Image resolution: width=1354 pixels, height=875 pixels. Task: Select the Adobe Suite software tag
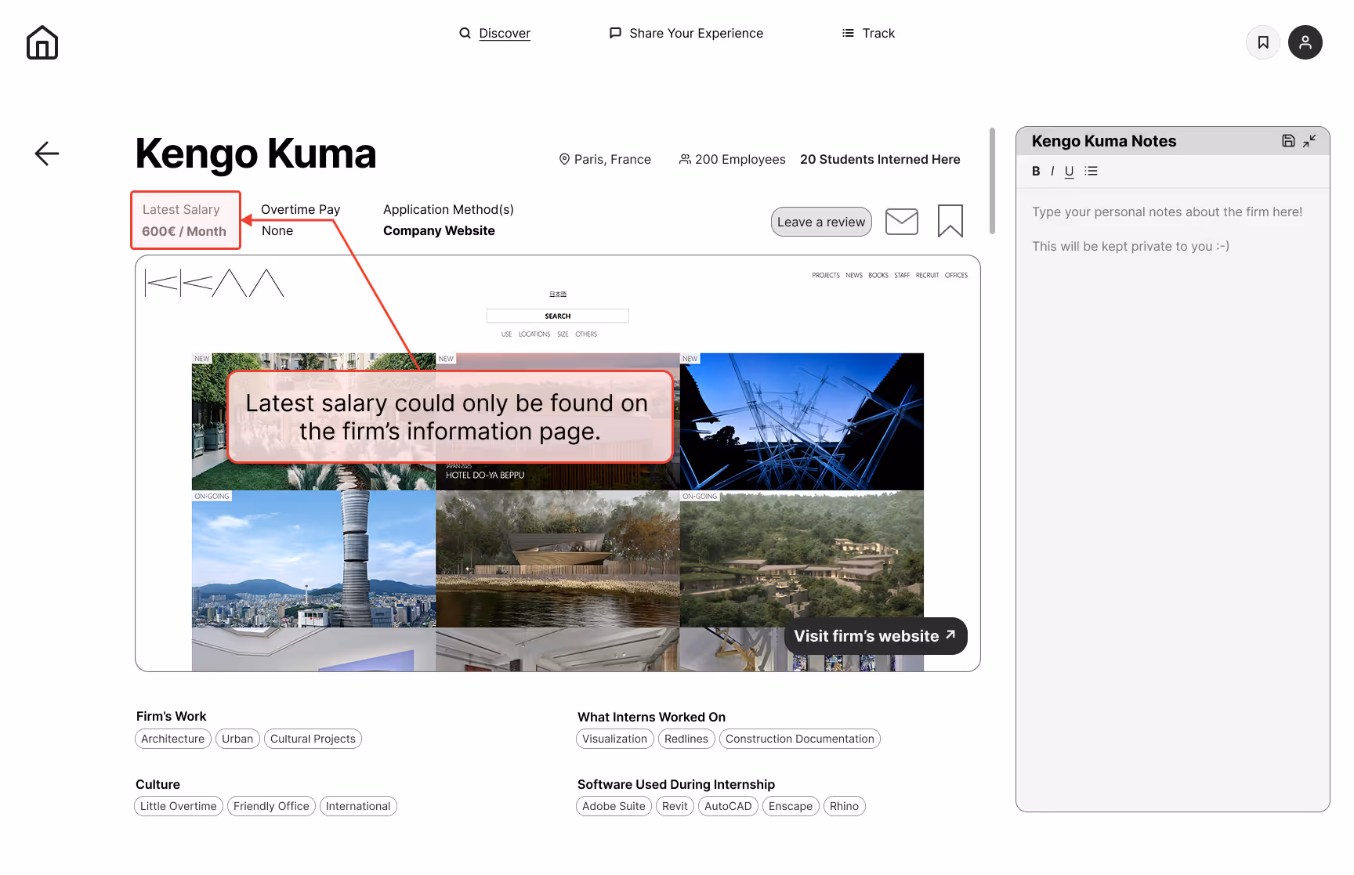(x=614, y=806)
